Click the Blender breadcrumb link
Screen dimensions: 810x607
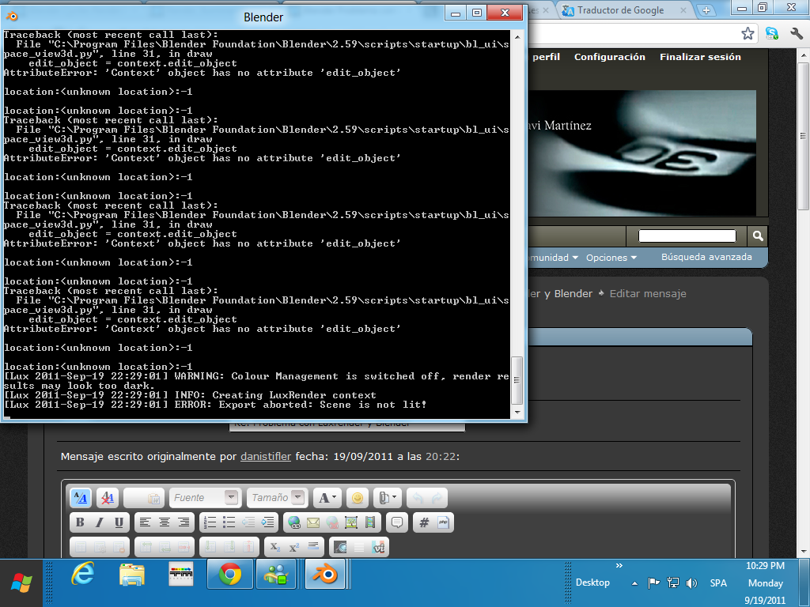573,293
